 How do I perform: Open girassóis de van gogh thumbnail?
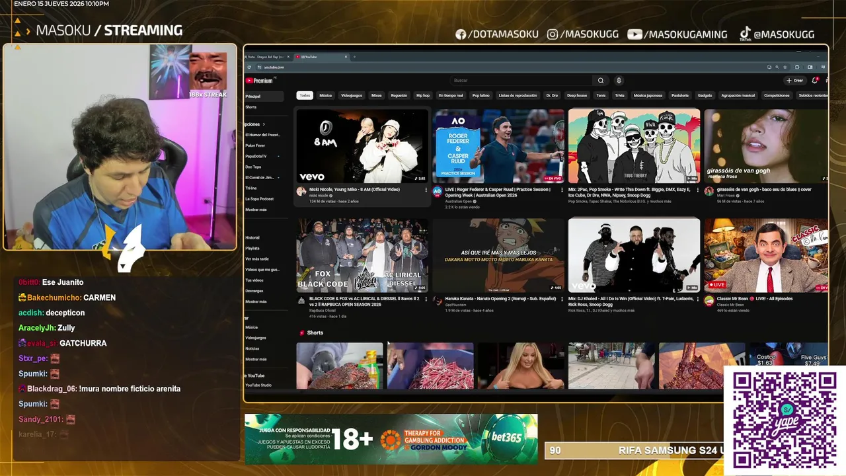(766, 145)
